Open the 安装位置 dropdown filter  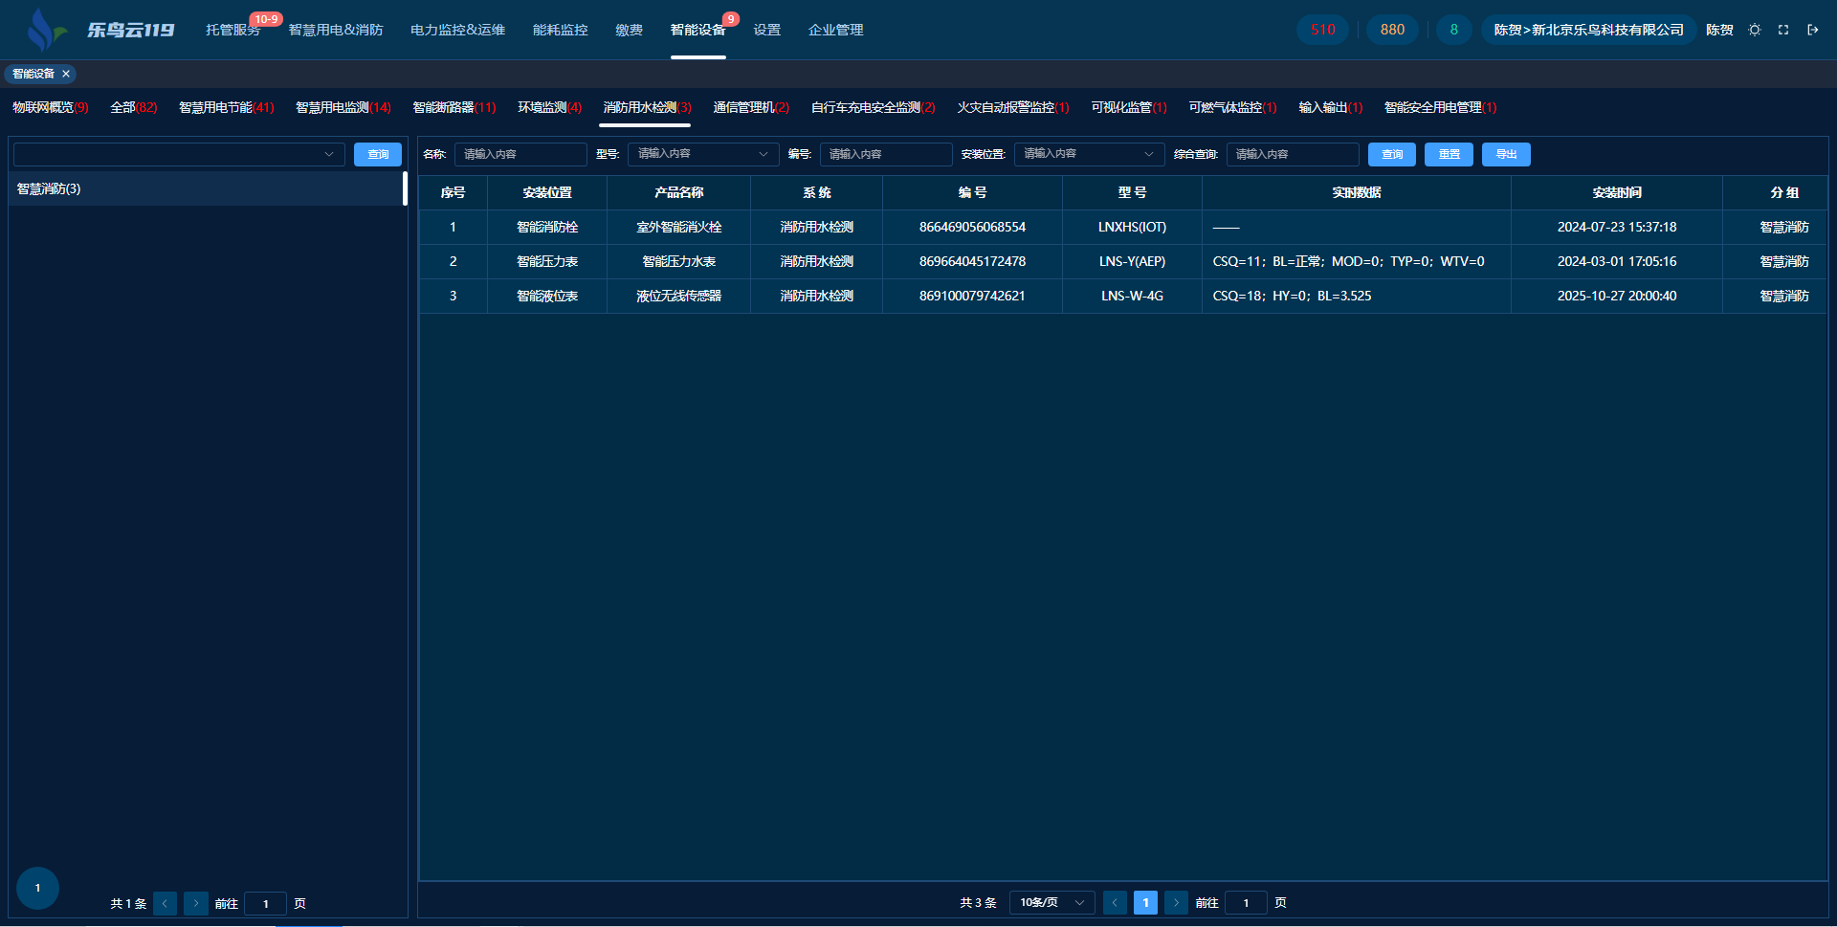pos(1088,154)
